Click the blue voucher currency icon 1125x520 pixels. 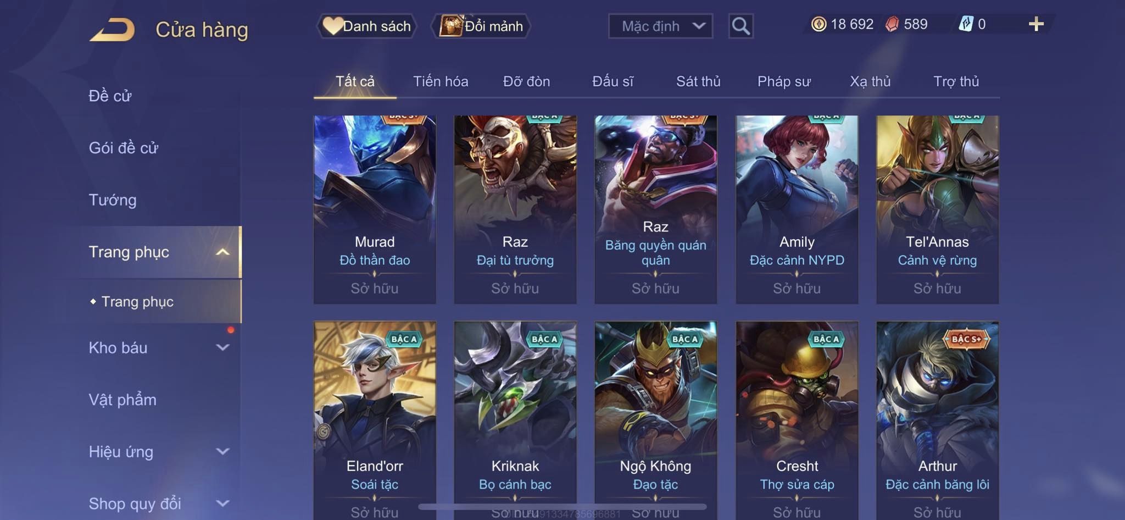tap(966, 24)
